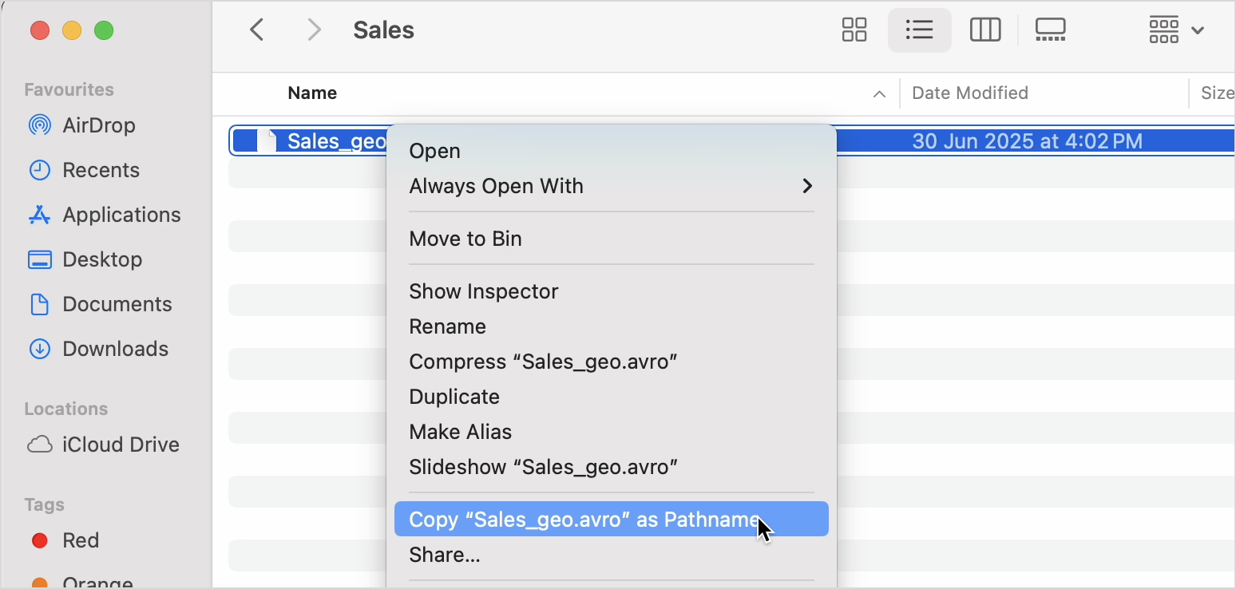Choose Compress "Sales_geo.avro" option
The image size is (1236, 589).
coord(543,362)
